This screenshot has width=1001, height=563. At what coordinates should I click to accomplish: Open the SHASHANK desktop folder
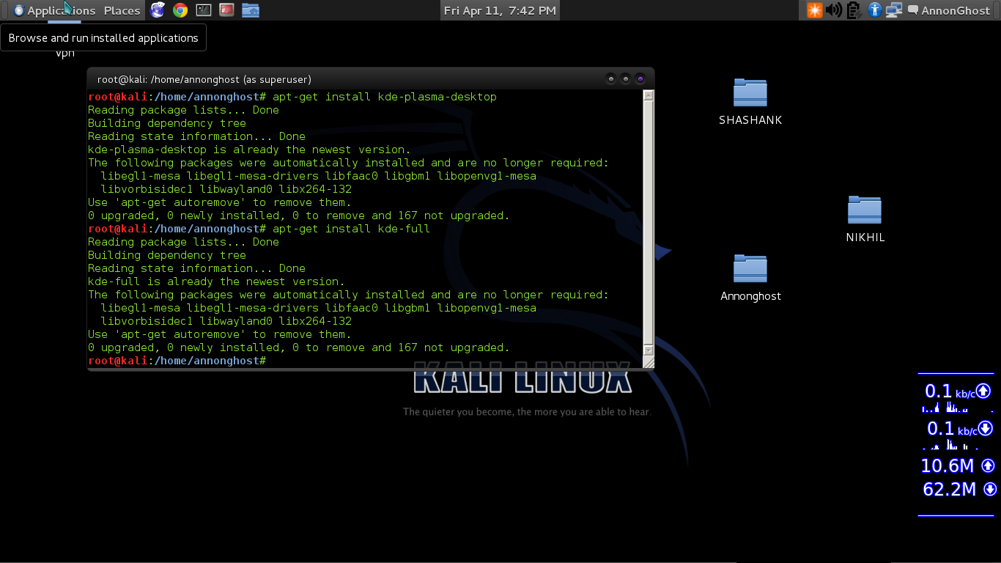point(750,101)
